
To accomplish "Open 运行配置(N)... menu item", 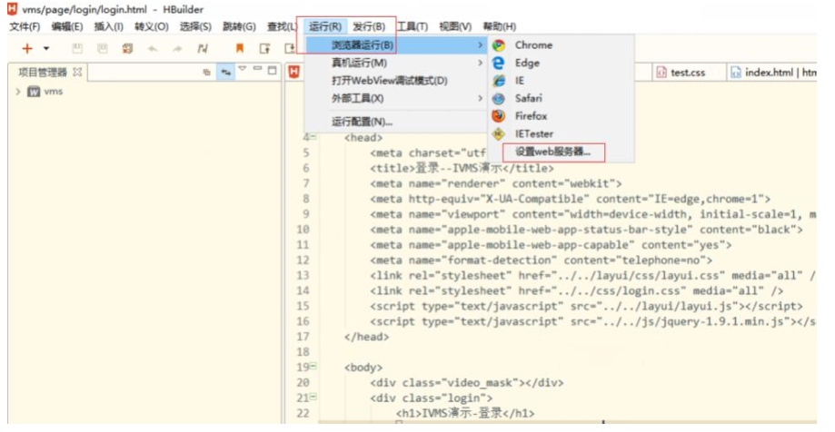I will (x=395, y=122).
